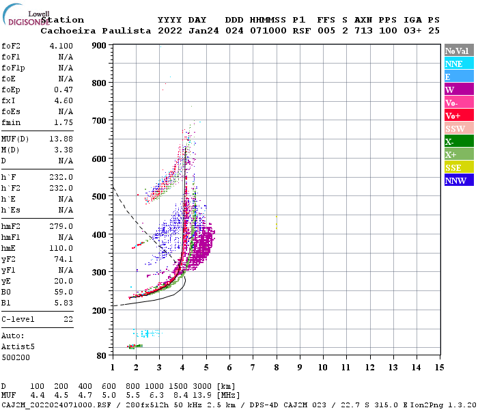This screenshot has width=478, height=410.
Task: Click the B1 value 5.83
Action: pyautogui.click(x=64, y=303)
